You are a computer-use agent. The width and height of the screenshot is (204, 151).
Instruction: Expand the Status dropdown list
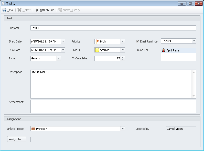tap(123, 50)
